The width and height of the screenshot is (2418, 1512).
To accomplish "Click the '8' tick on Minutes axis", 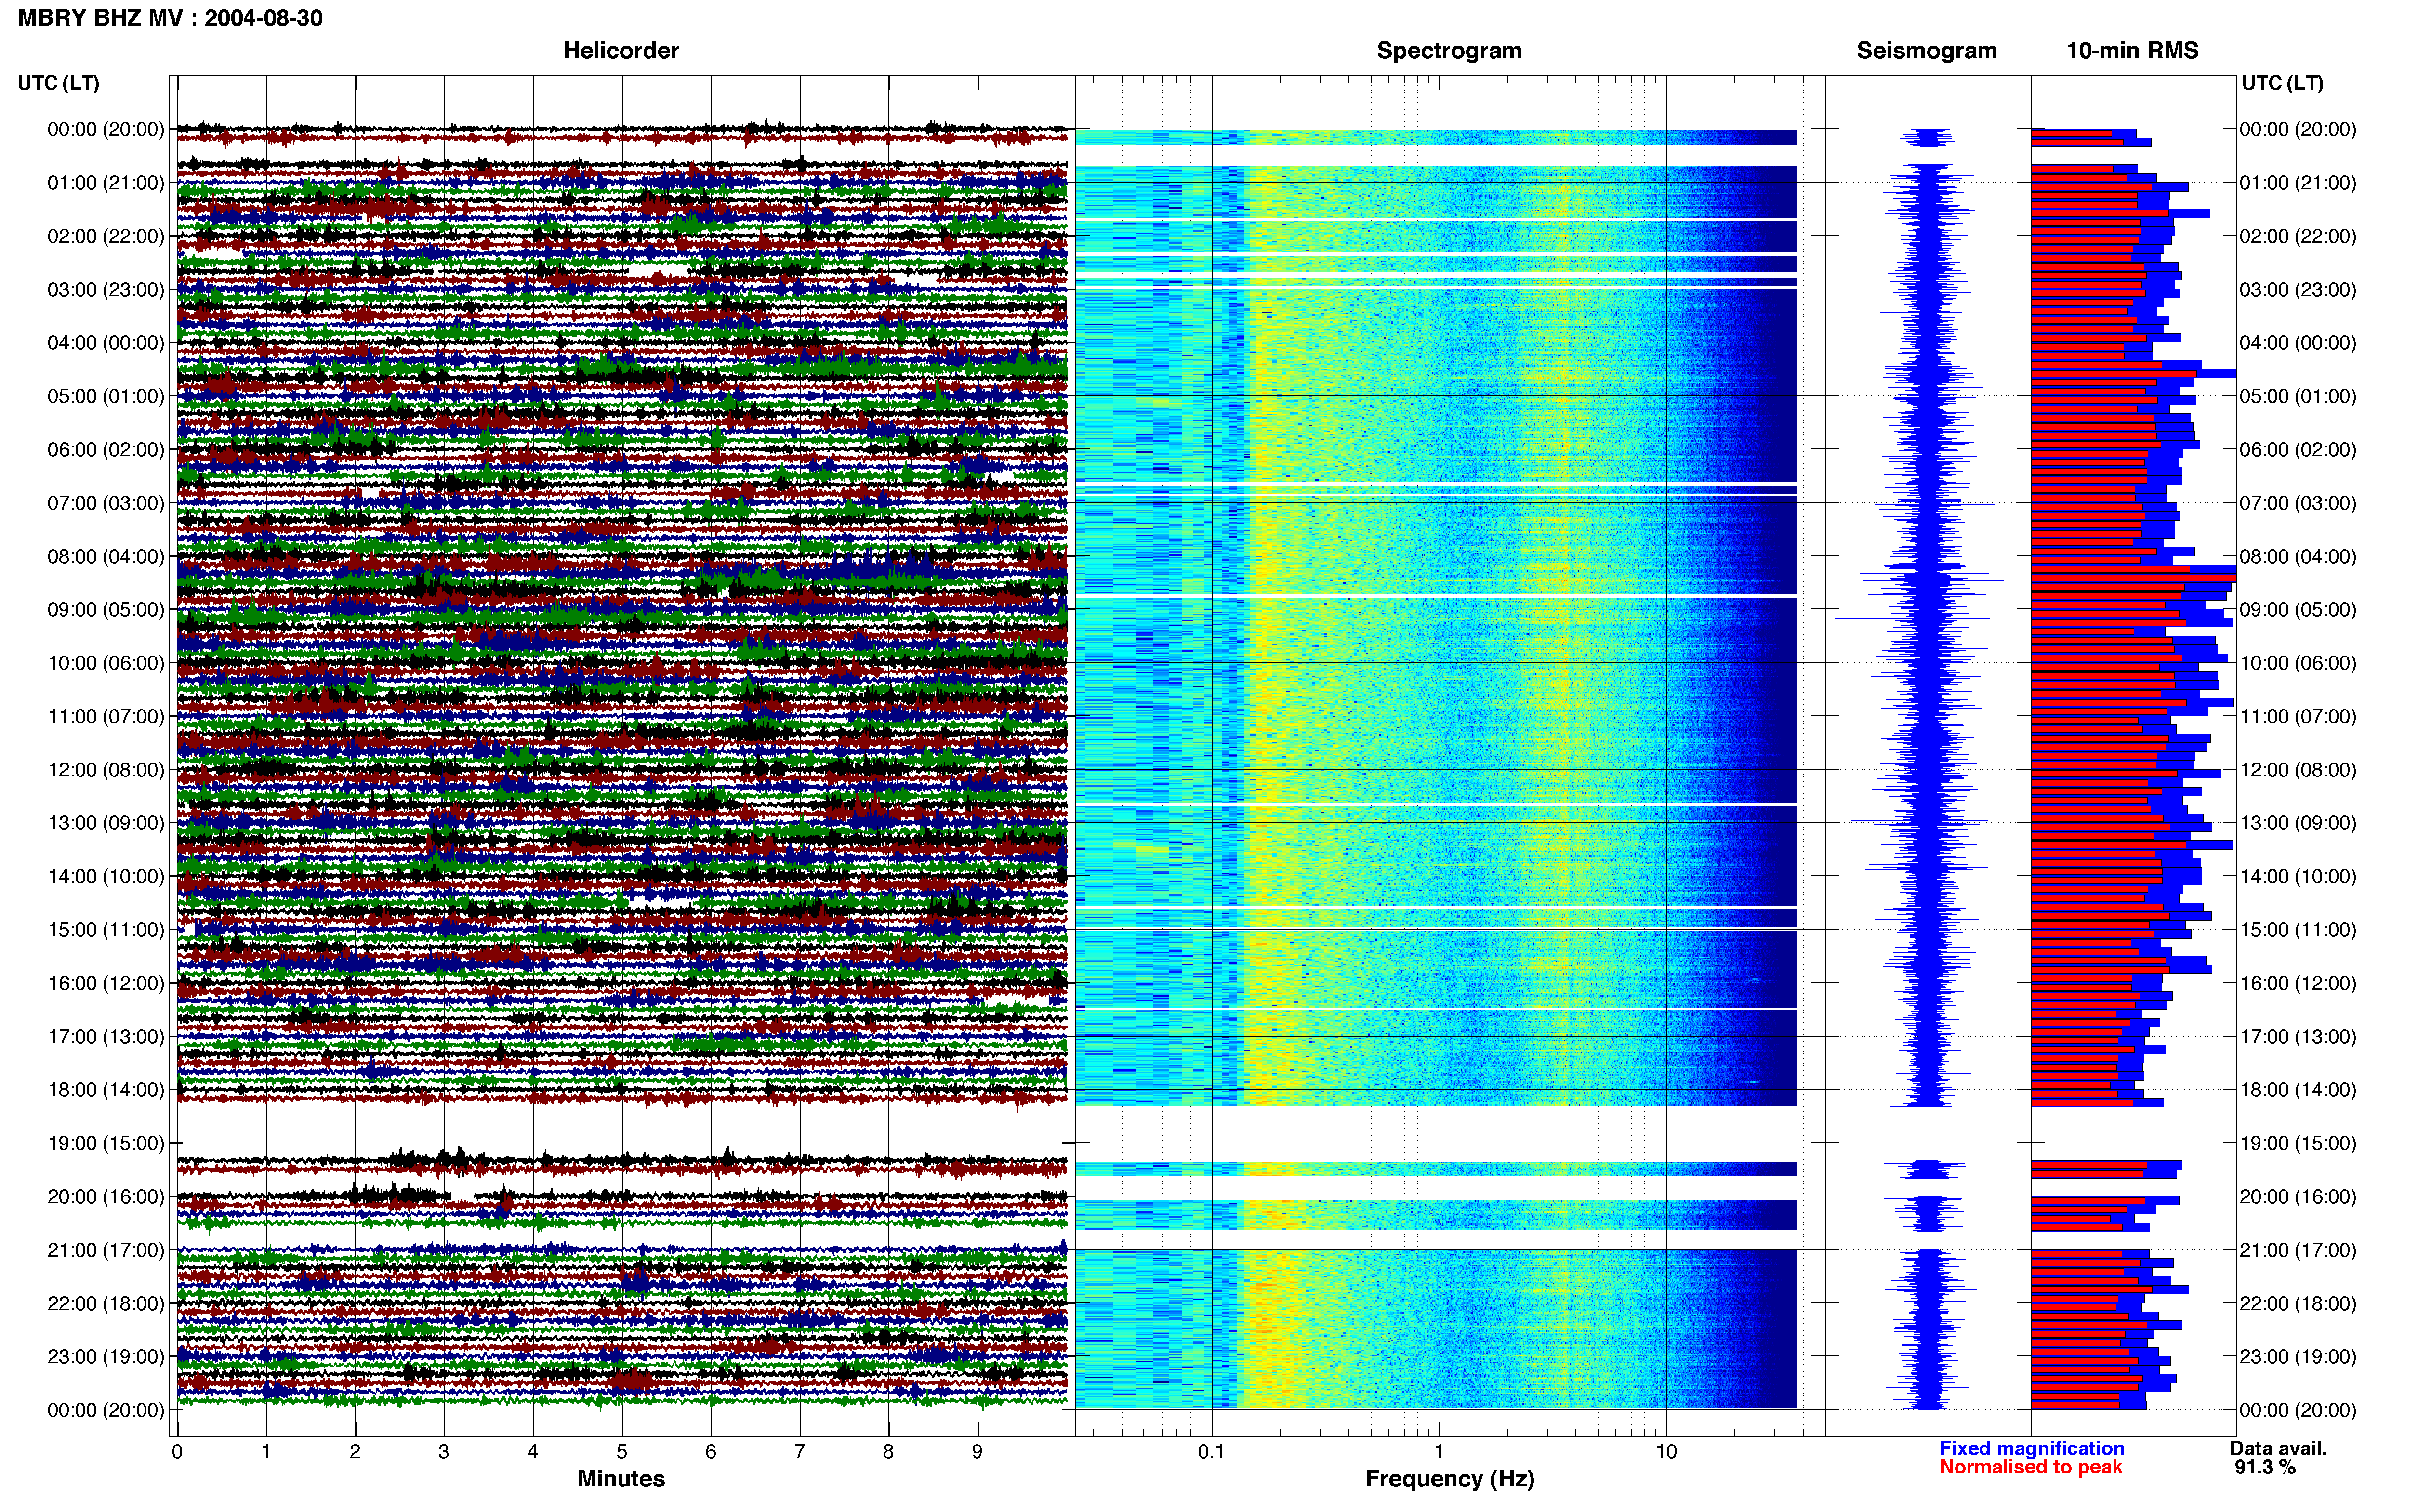I will [889, 1452].
